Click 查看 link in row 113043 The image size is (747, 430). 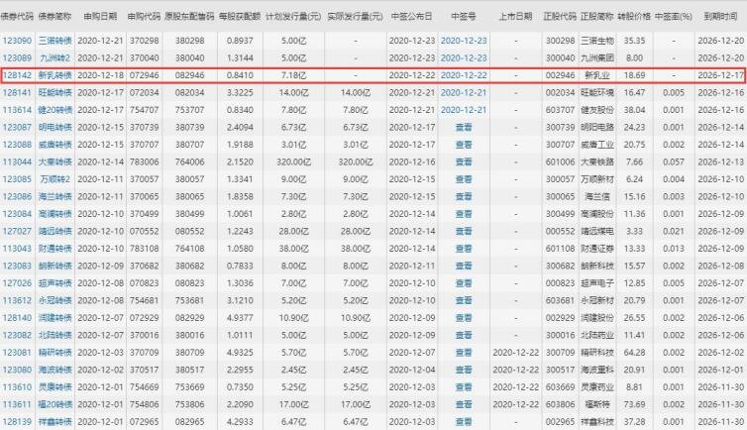464,249
